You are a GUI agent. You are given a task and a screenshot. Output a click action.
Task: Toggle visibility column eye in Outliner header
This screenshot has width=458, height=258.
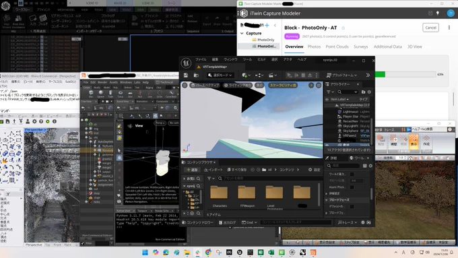coord(327,99)
